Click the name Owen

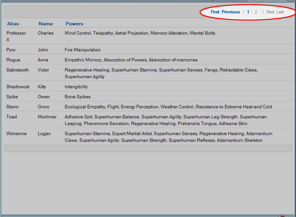tap(43, 97)
